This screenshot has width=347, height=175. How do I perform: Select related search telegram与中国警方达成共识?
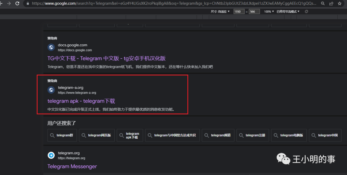173,135
